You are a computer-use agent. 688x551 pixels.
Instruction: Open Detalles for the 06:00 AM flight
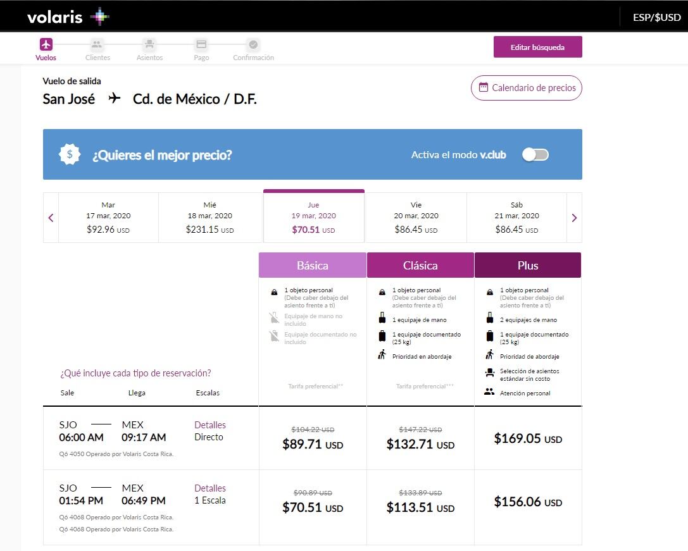pos(210,425)
